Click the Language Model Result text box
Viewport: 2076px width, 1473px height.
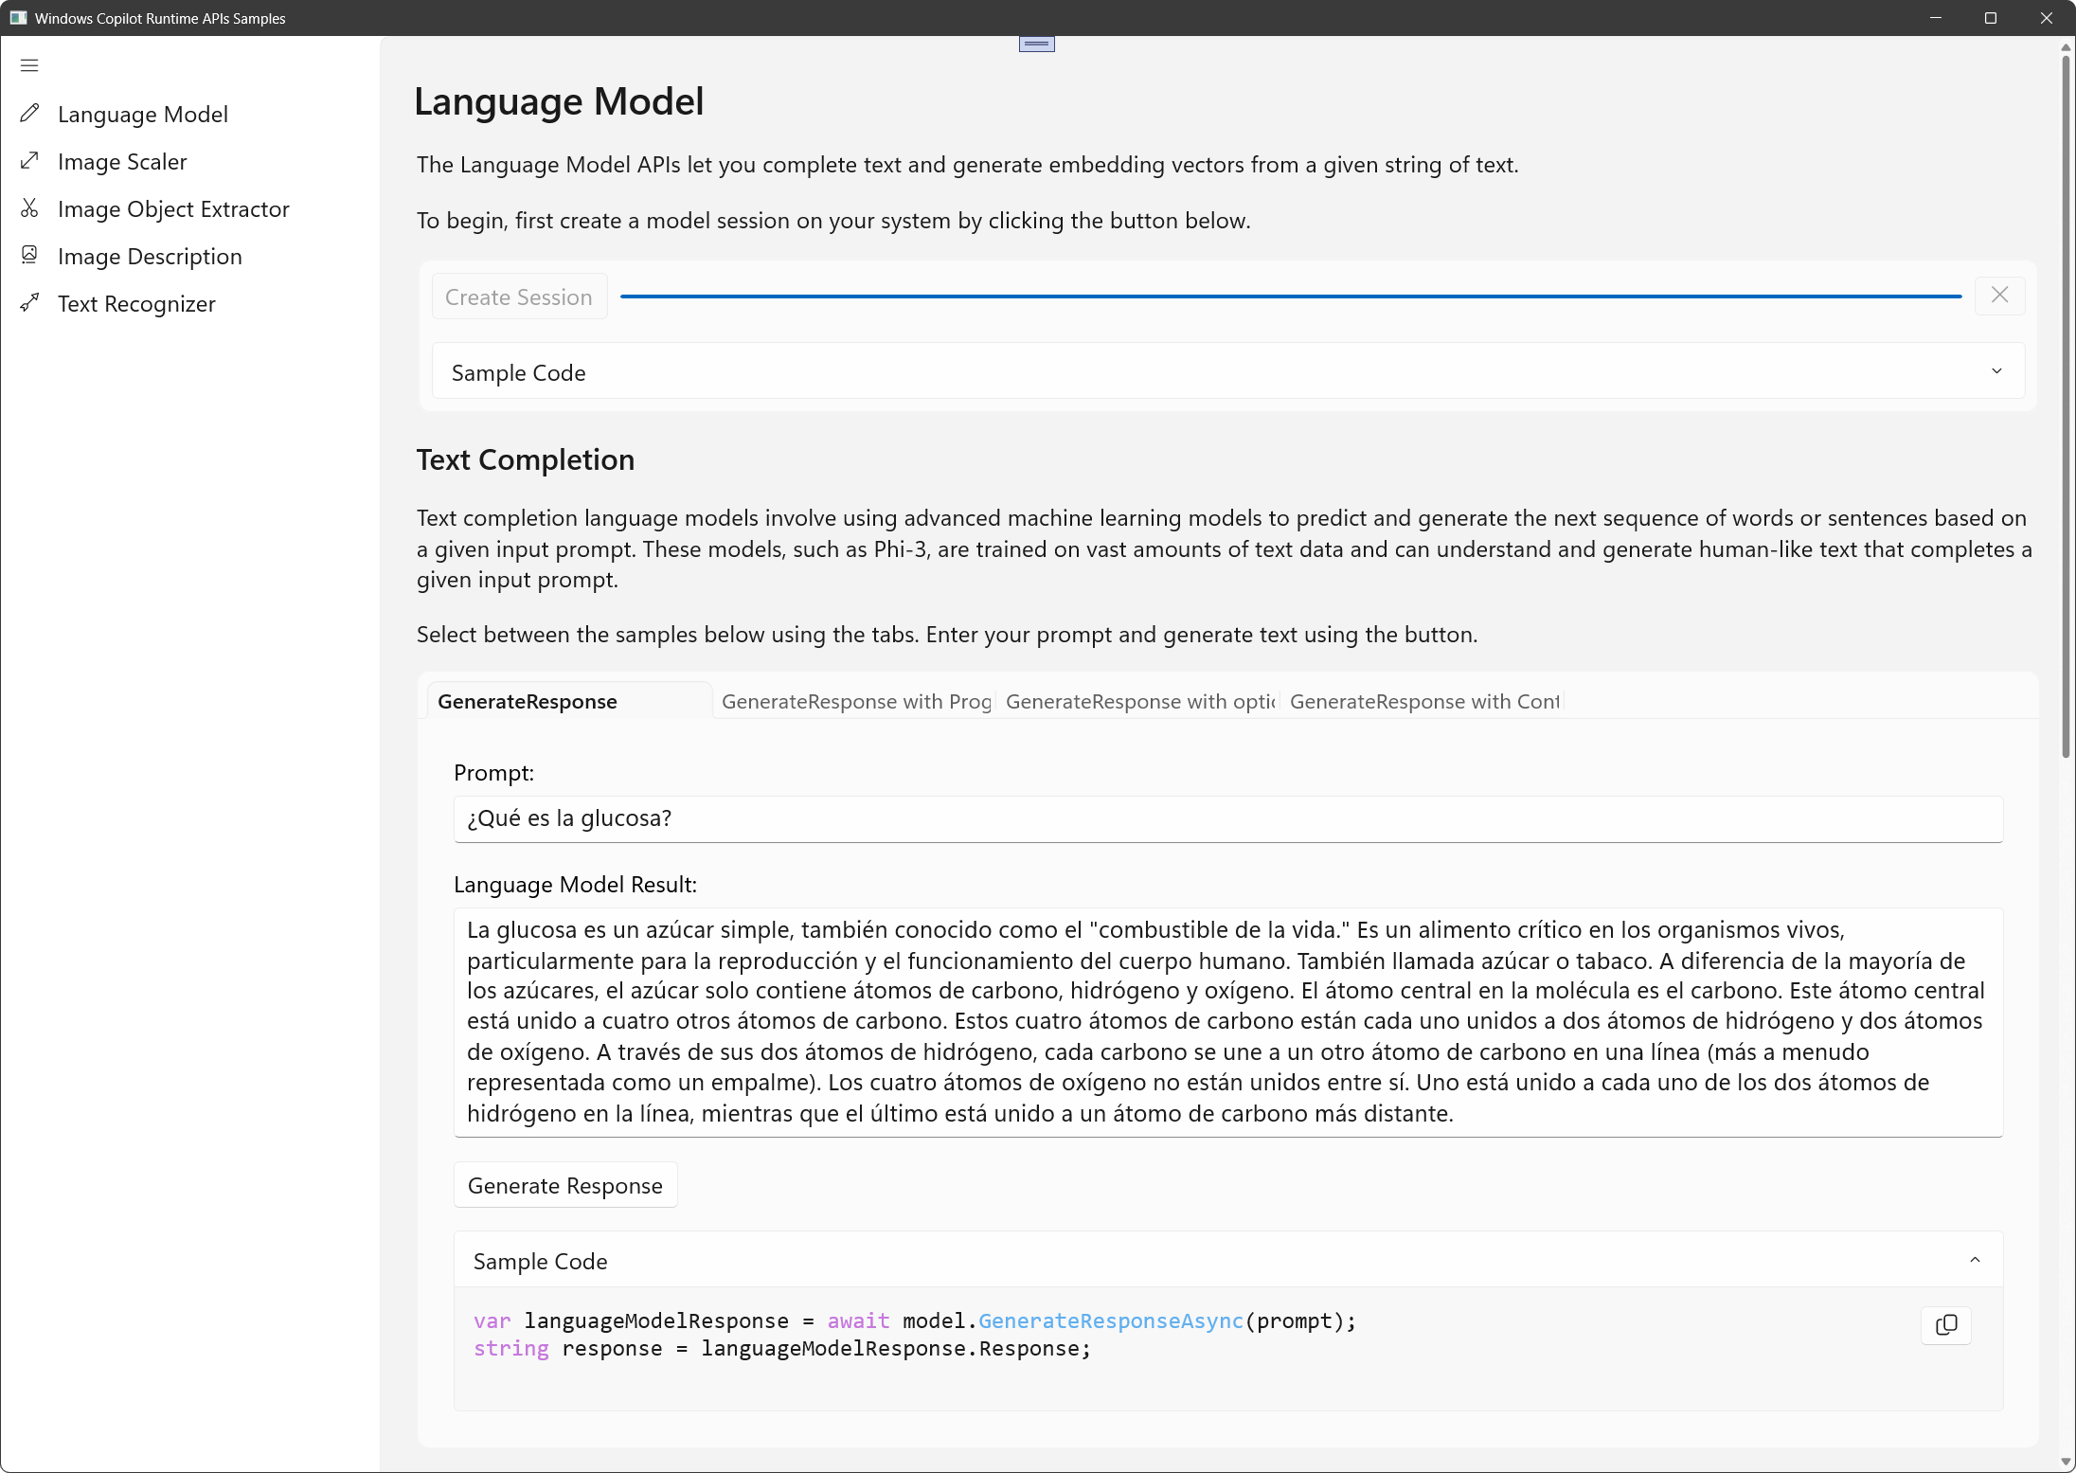pos(1227,1022)
